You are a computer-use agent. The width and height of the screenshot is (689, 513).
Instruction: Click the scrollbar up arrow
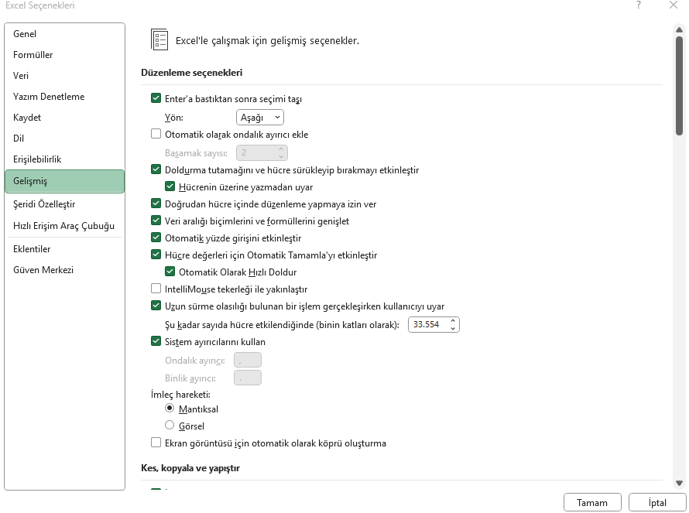click(x=680, y=30)
